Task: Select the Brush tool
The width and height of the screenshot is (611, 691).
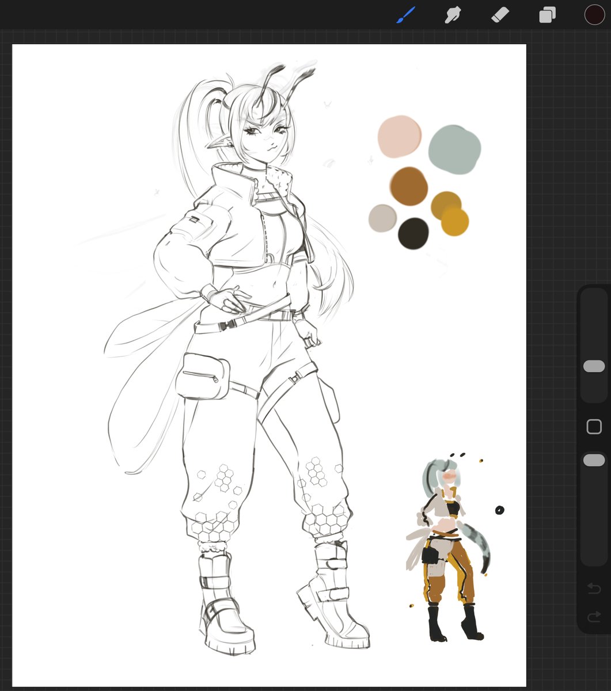Action: pyautogui.click(x=406, y=15)
